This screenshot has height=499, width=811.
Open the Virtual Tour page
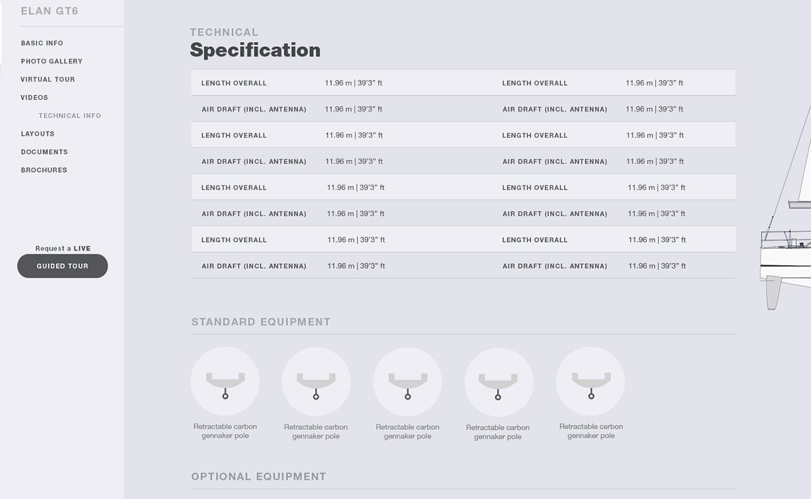pos(47,79)
